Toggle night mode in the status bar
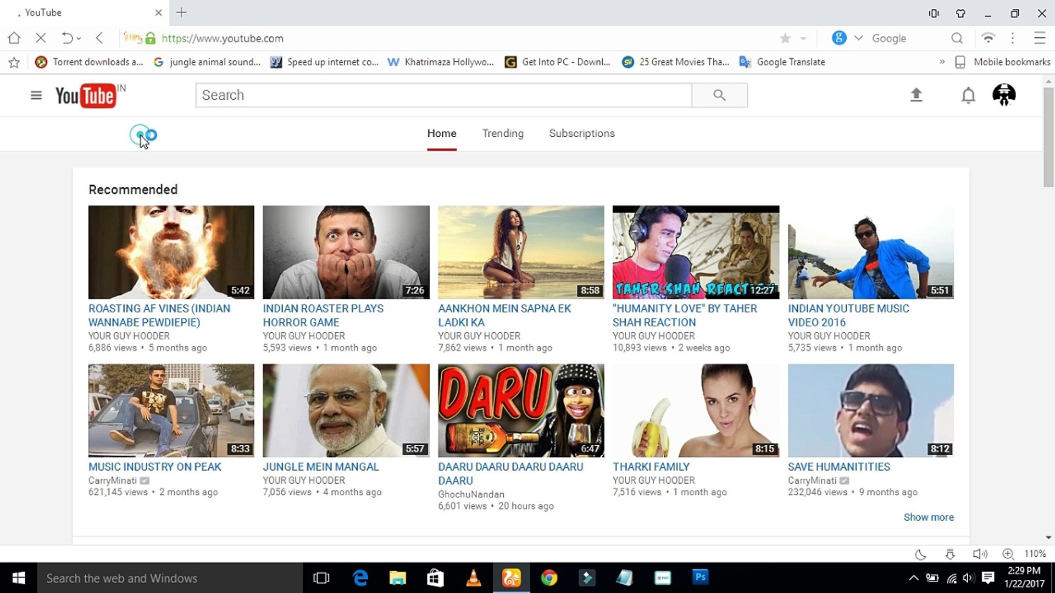This screenshot has width=1055, height=593. [920, 554]
